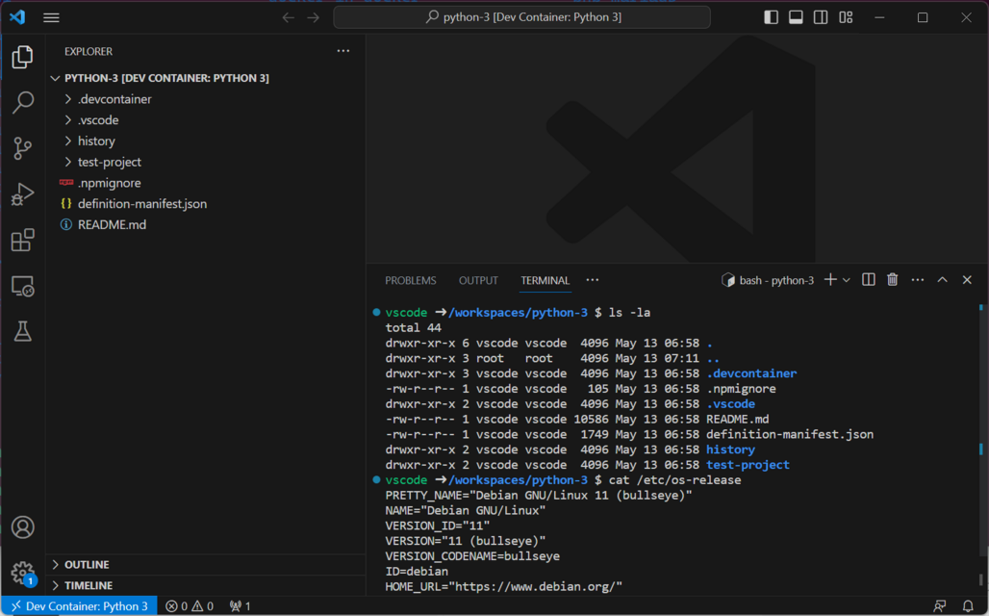Open the Extensions view

pos(23,241)
